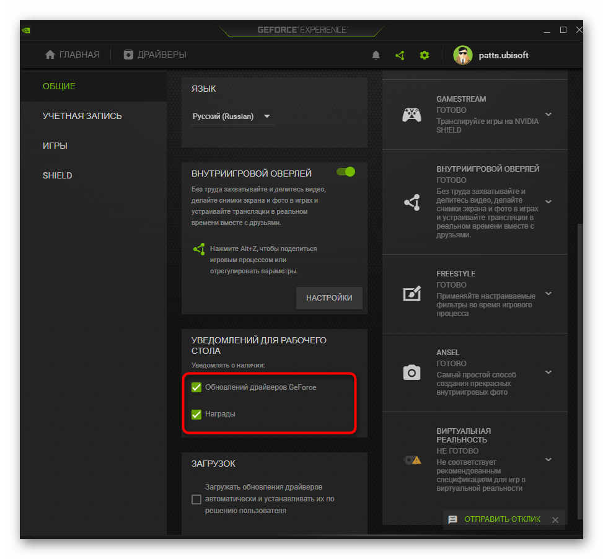Click the Freestyle filter icon

pos(412,294)
